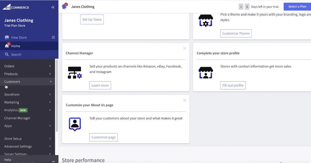Click the Janes Clothing sidebar store name
Screen dimensions: 311x163
point(19,20)
